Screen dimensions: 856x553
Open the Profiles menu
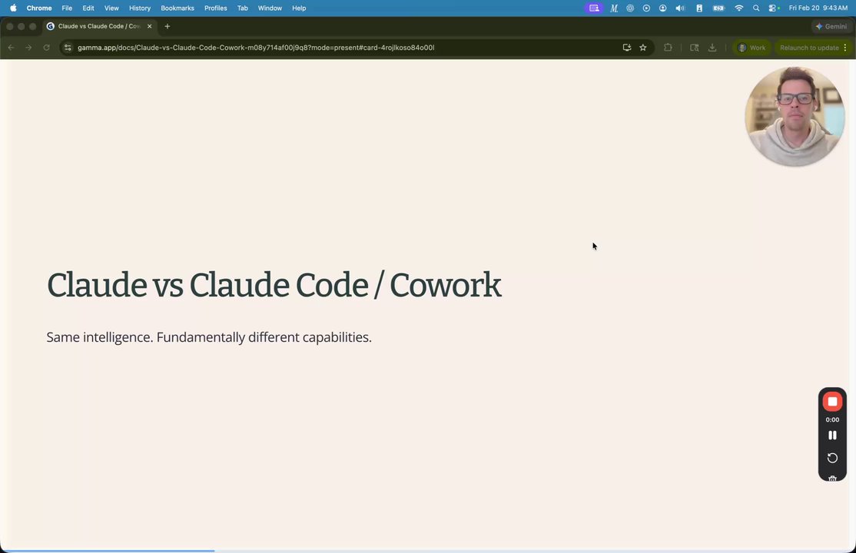click(x=216, y=8)
